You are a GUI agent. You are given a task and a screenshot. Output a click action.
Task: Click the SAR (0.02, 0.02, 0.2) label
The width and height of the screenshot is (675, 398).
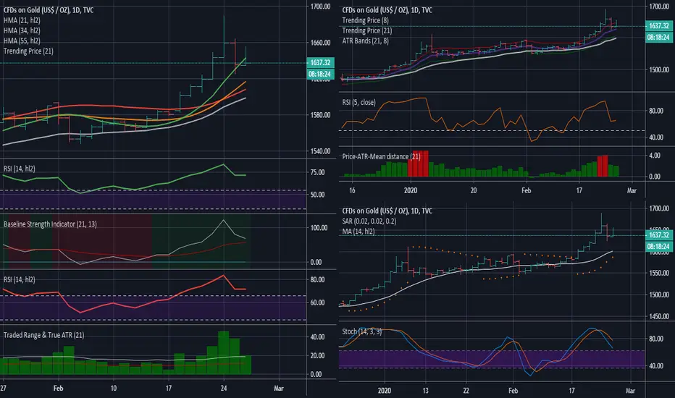pyautogui.click(x=369, y=221)
